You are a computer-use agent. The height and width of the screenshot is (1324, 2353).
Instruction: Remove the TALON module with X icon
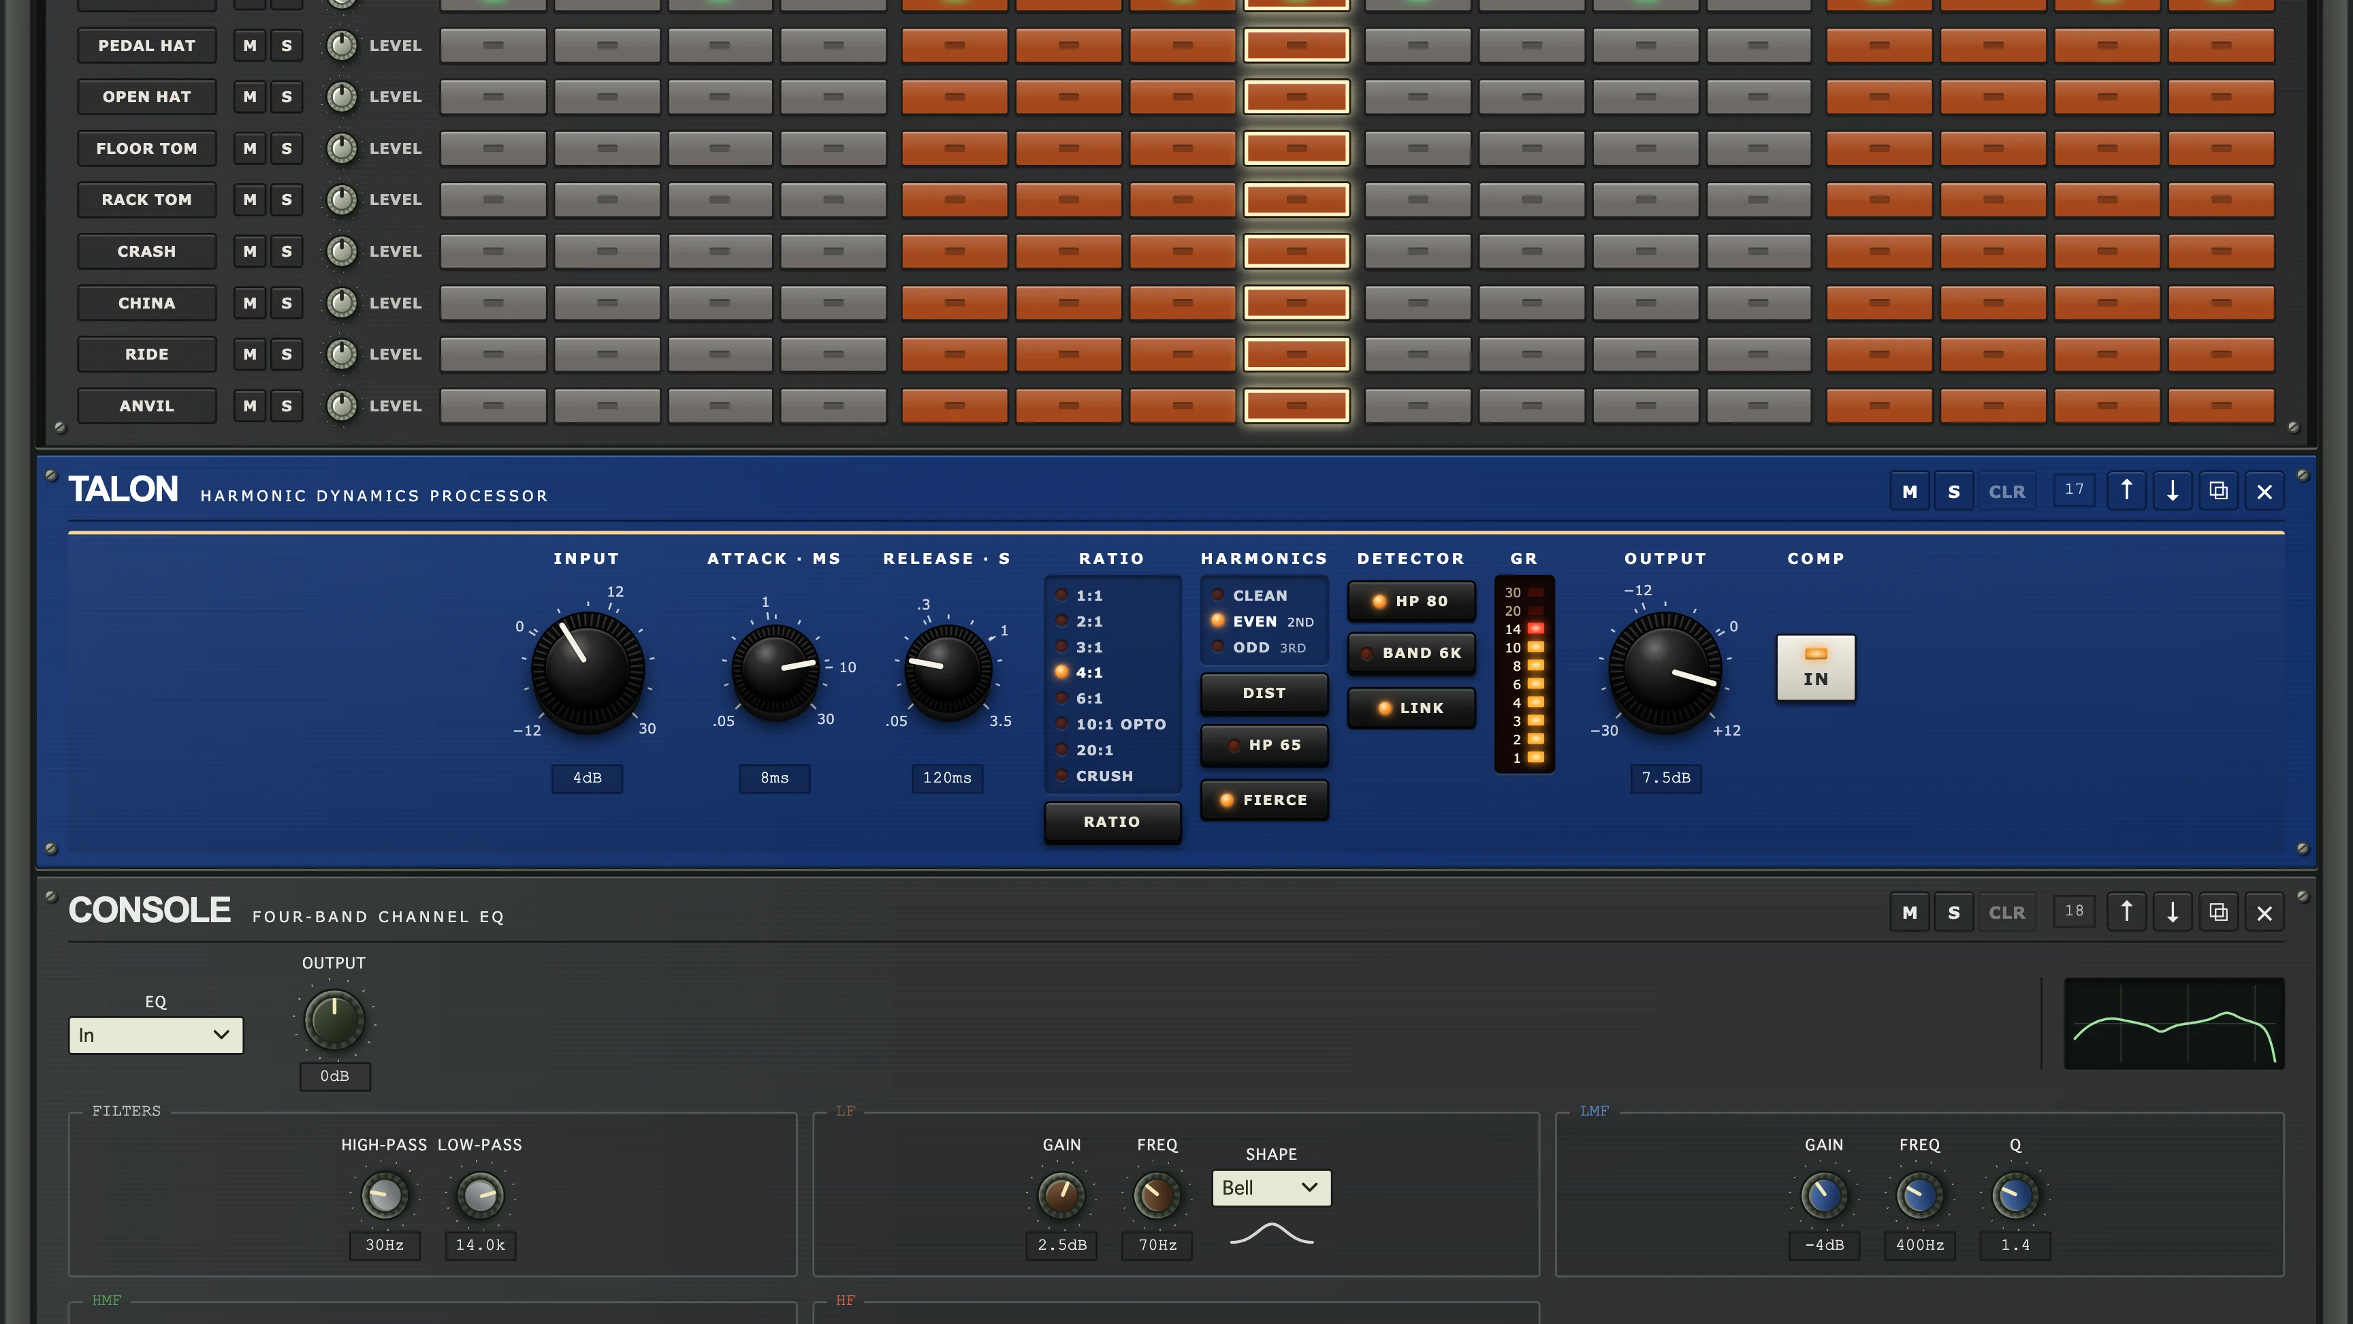pos(2264,490)
